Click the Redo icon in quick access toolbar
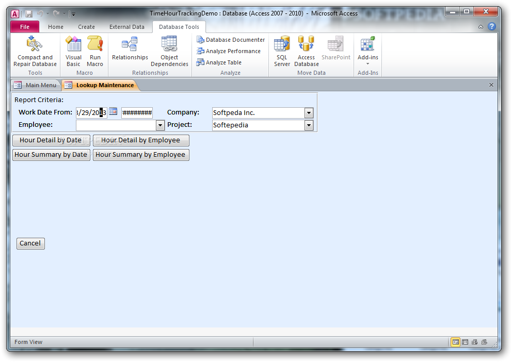This screenshot has width=512, height=362. (56, 14)
